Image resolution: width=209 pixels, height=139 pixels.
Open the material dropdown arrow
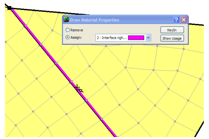click(148, 38)
